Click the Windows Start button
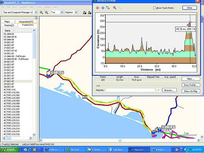Image resolution: width=204 pixels, height=153 pixels. click(x=9, y=150)
